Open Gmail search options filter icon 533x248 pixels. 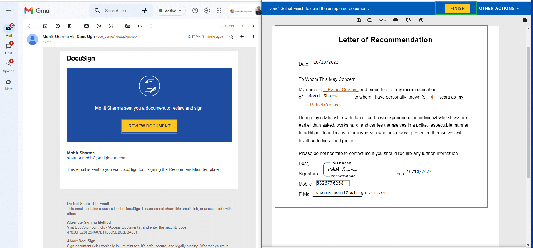click(145, 11)
